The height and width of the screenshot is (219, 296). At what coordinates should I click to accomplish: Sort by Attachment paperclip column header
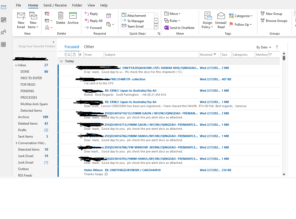pos(80,55)
